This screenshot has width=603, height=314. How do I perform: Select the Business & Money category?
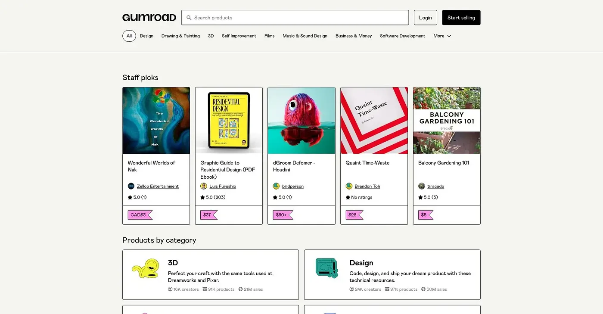tap(354, 36)
